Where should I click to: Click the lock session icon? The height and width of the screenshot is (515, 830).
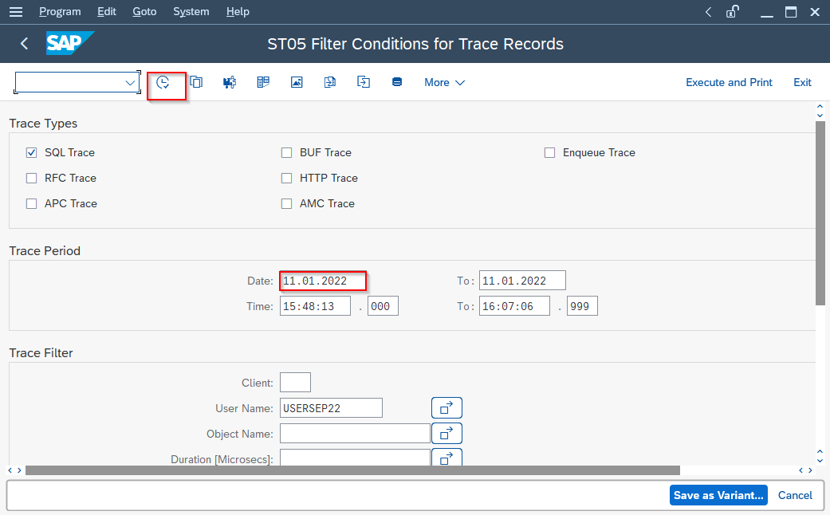(733, 12)
